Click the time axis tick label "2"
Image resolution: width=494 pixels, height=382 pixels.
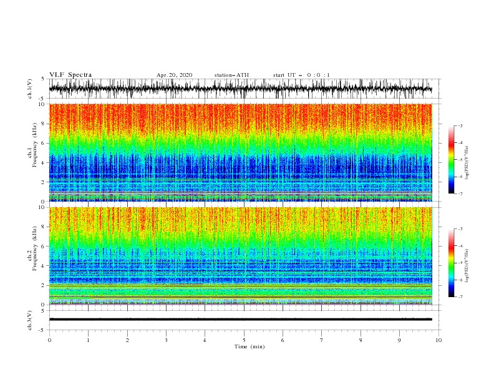coord(127,340)
